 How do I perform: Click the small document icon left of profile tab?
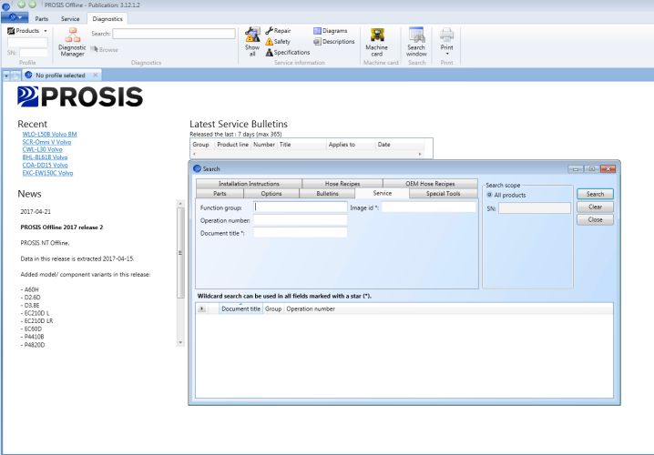pos(15,76)
